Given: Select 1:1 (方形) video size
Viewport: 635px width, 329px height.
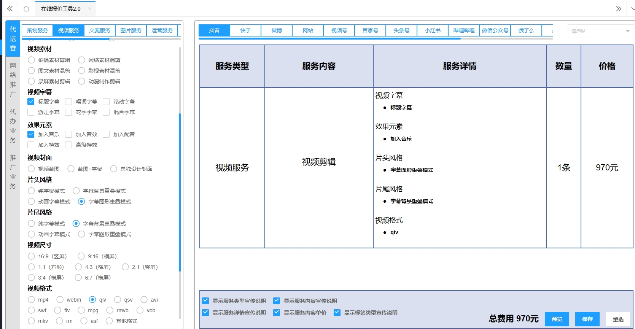Looking at the screenshot, I should point(31,267).
